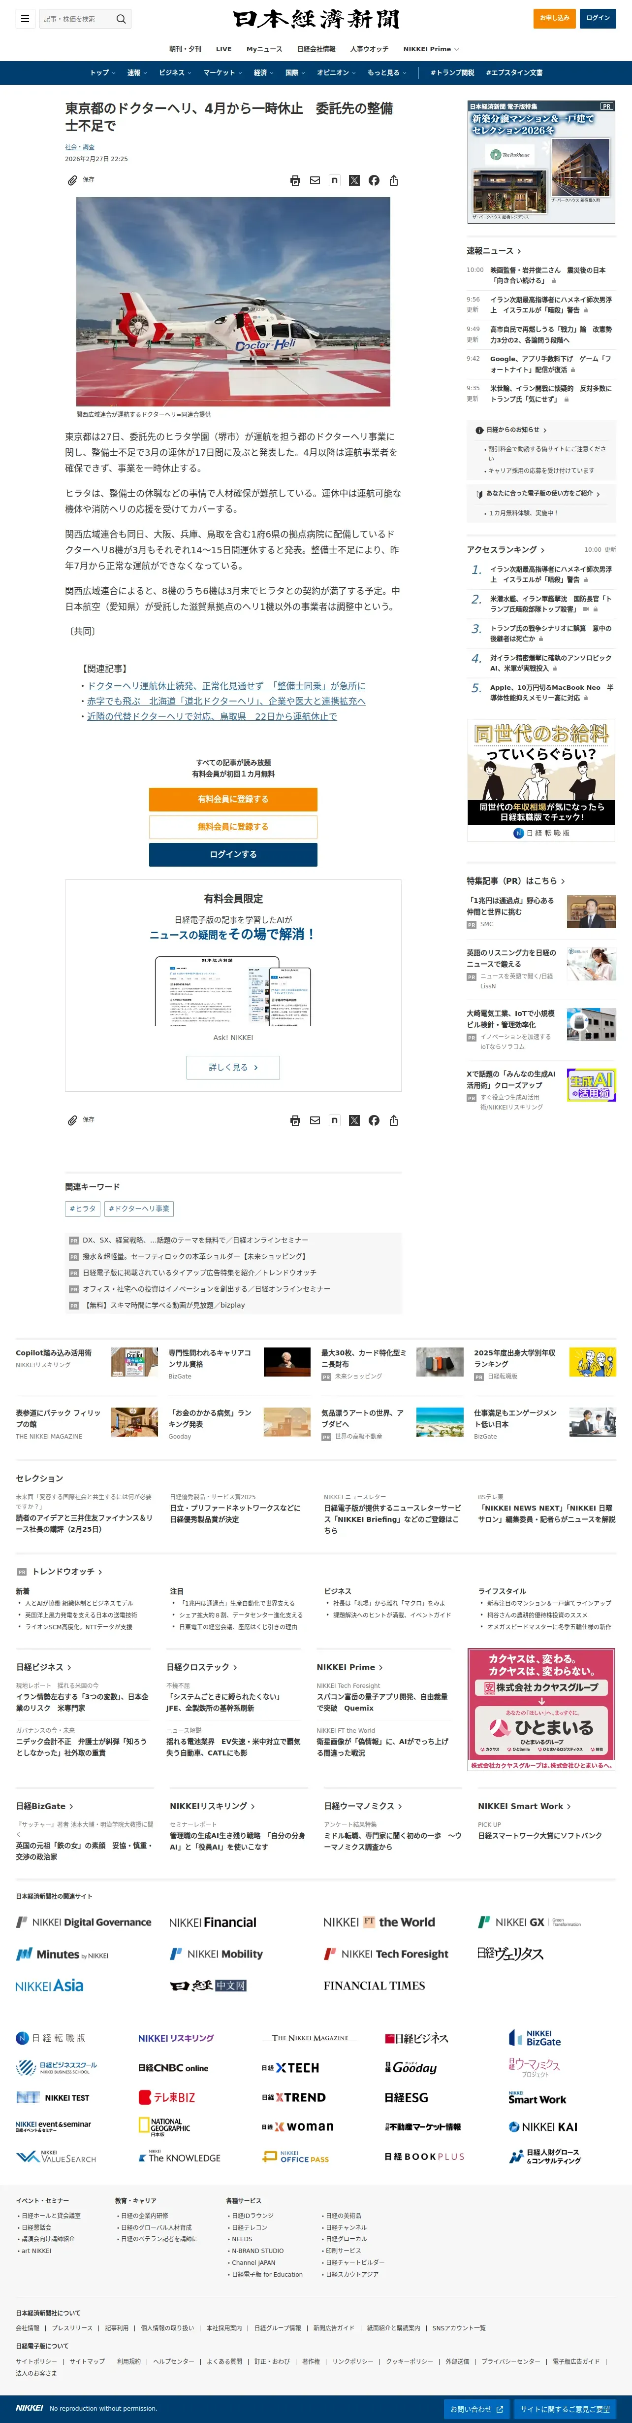632x2423 pixels.
Task: Click the upload-style share icon below the article
Action: (393, 1120)
